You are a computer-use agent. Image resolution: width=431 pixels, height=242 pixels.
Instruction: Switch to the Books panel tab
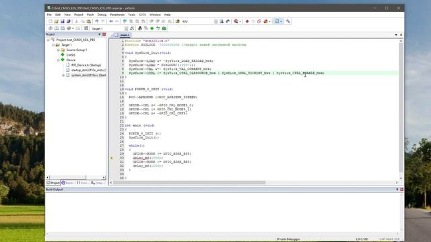(x=67, y=183)
